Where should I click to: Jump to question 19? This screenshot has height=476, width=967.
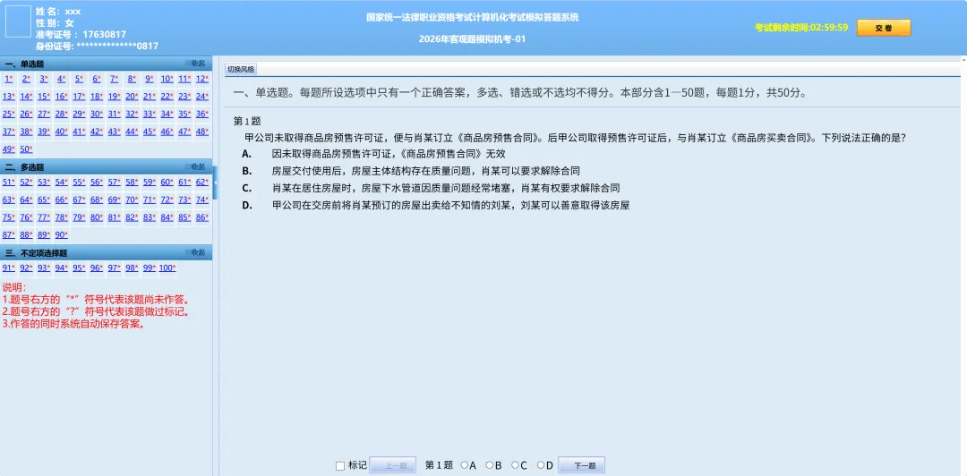(x=114, y=97)
